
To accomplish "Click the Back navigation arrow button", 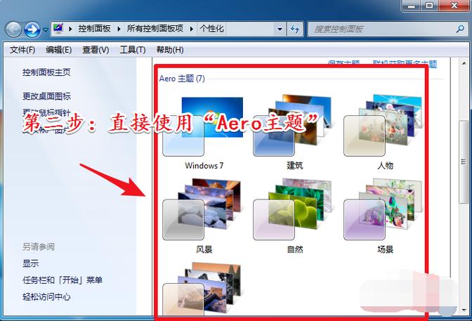I will coord(13,30).
